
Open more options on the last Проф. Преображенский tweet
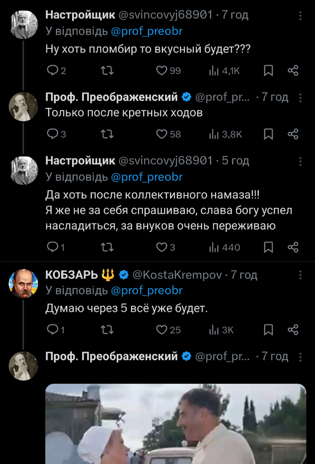[x=300, y=357]
